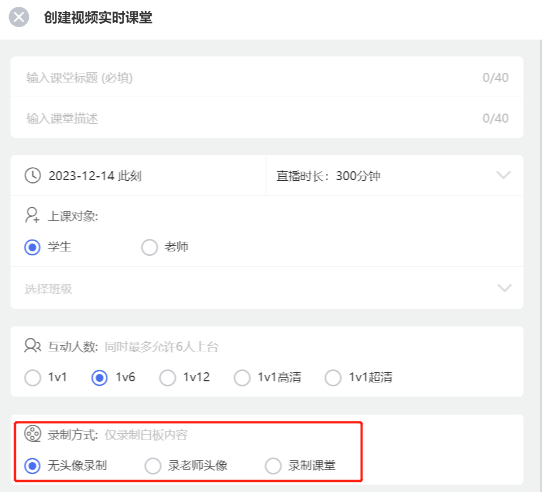Click the add-person icon for 上课对象
Viewport: 542px width, 492px height.
(x=33, y=215)
